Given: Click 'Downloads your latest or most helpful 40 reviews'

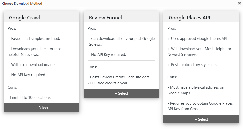Looking at the screenshot, I should click(35, 52).
